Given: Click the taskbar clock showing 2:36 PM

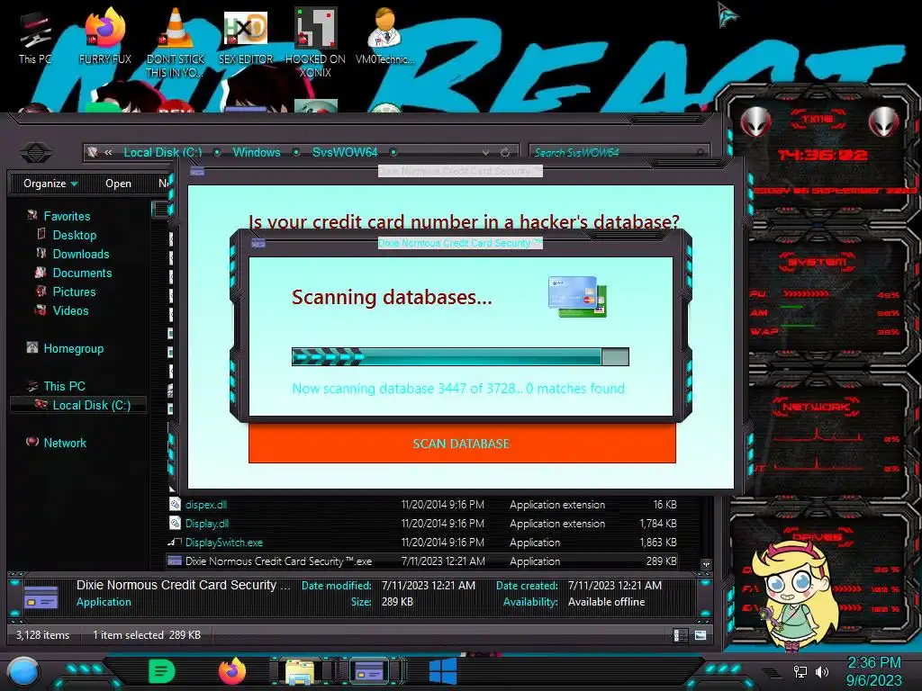Looking at the screenshot, I should [873, 671].
